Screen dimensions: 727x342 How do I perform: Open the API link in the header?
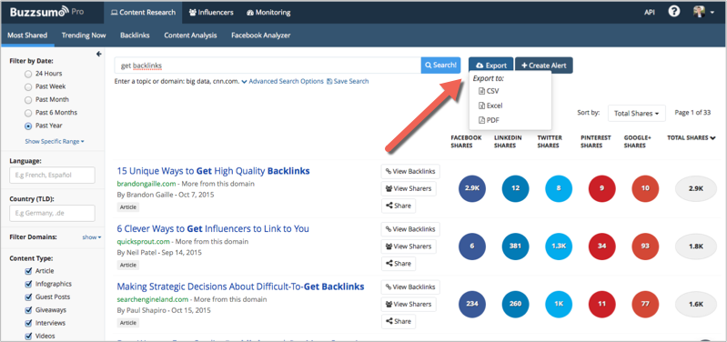(x=650, y=13)
